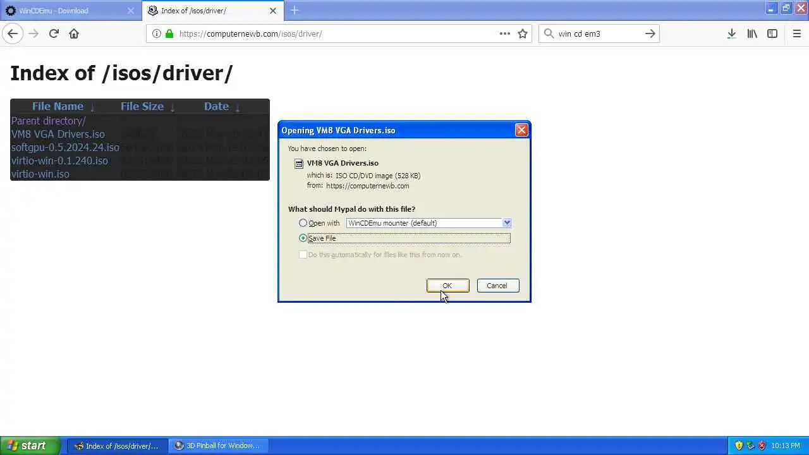
Task: Close the WinCDEmu - Download tab
Action: point(131,11)
